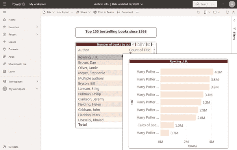Image resolution: width=237 pixels, height=150 pixels.
Task: Click Create in the sidebar
Action: click(x=12, y=42)
